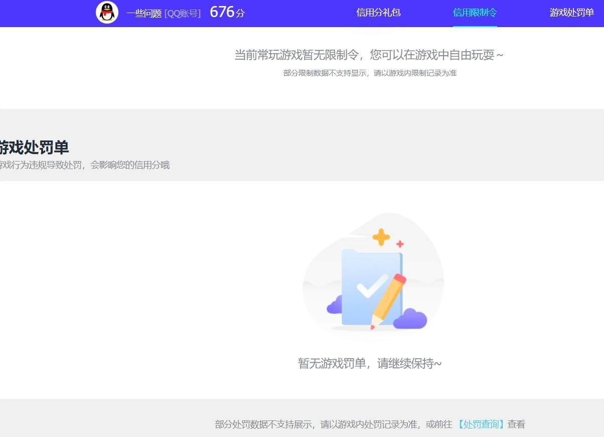Open the 信用分礼包 tab
The image size is (604, 437).
[x=378, y=13]
